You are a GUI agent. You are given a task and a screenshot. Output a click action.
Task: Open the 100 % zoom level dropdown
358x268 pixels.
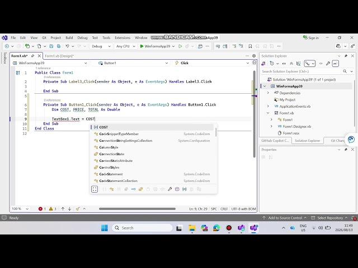(20, 209)
